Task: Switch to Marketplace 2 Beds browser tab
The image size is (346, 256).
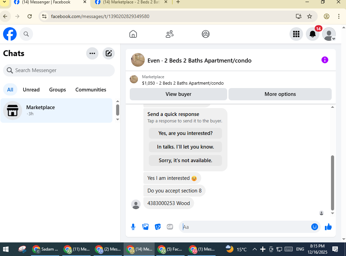Action: 131,2
